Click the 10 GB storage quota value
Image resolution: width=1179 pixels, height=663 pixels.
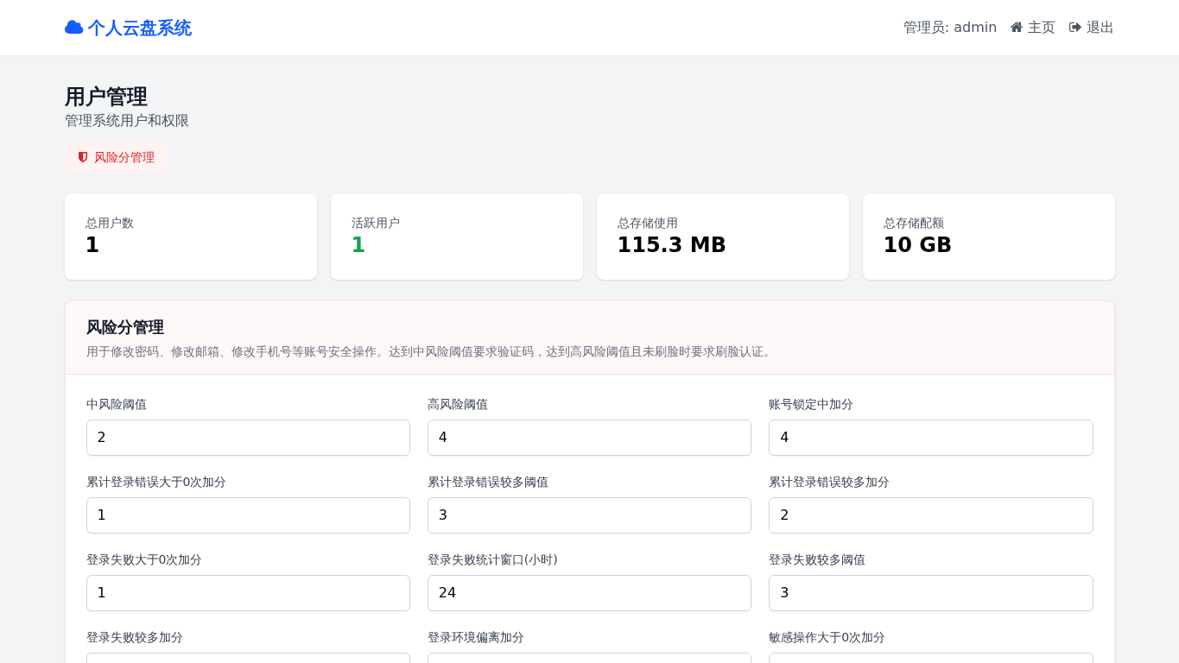pyautogui.click(x=917, y=245)
